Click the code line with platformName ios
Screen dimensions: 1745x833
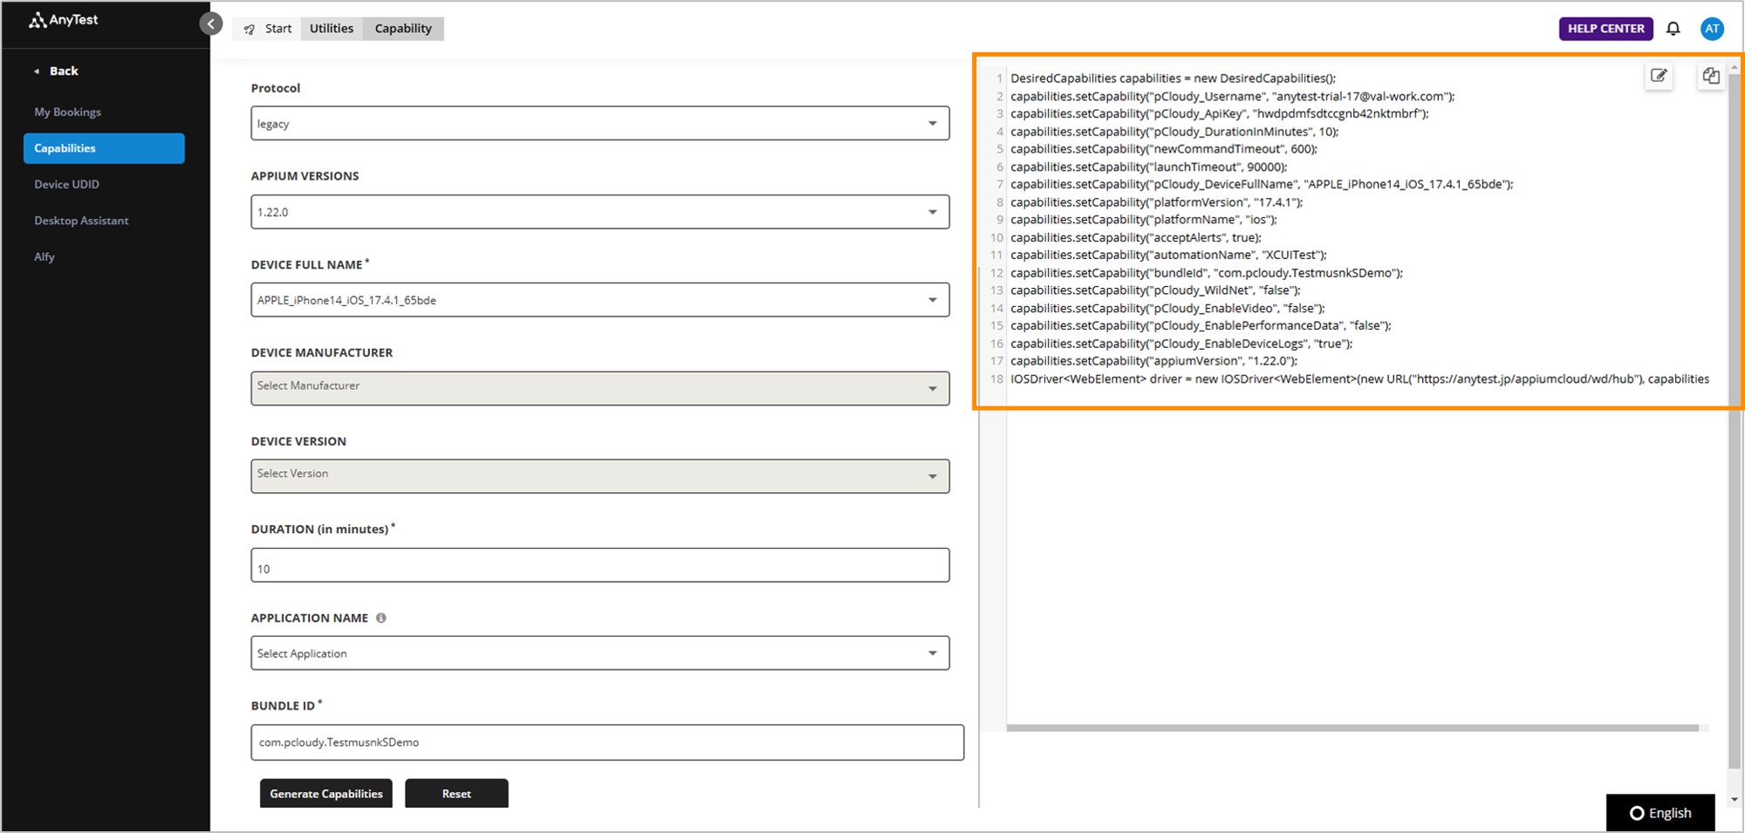[x=1143, y=220]
